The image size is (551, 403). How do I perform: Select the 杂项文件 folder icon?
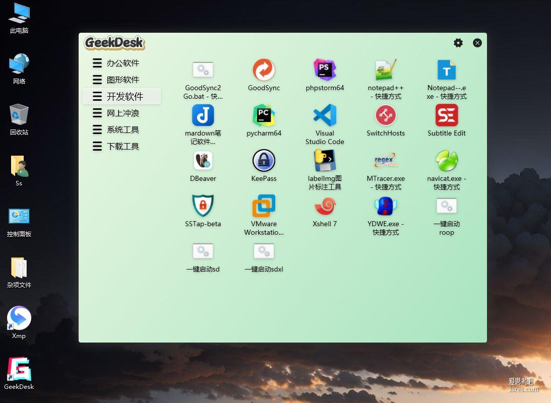point(19,273)
